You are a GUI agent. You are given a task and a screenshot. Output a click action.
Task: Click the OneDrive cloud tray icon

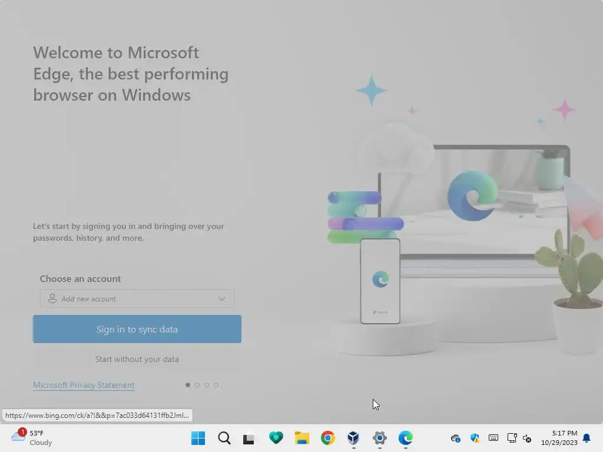pos(456,438)
